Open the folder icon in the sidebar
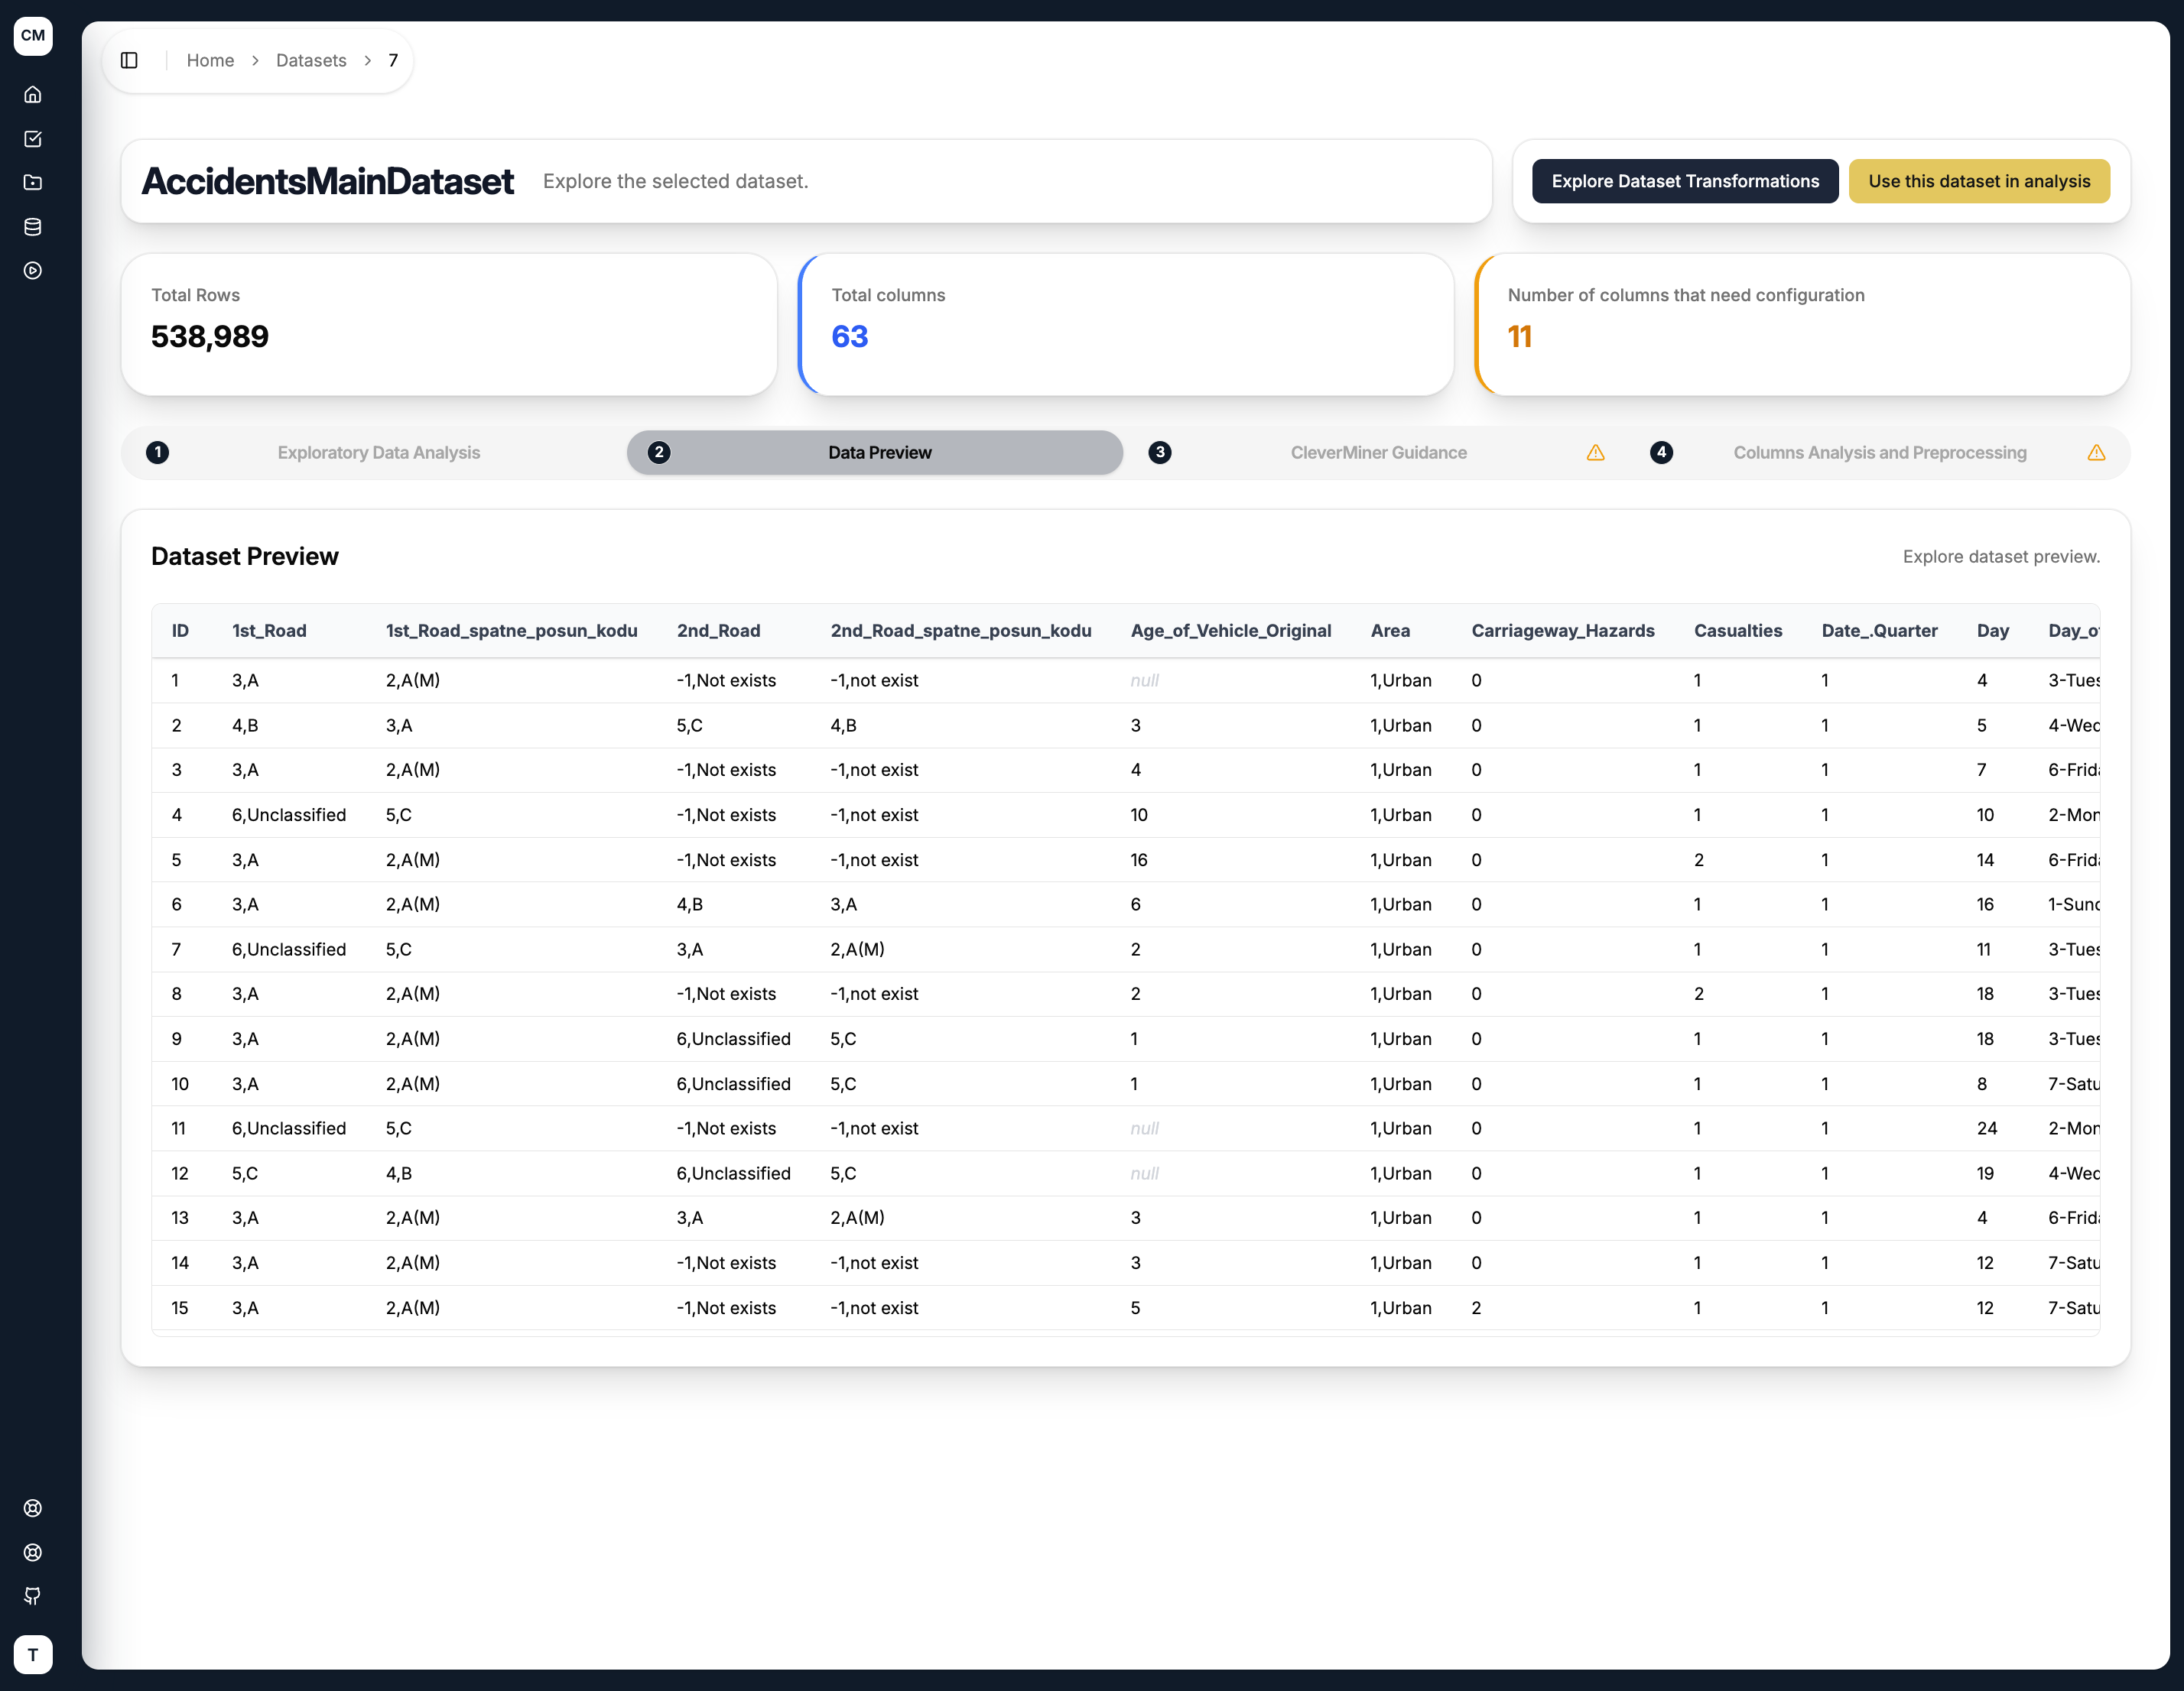This screenshot has height=1691, width=2184. pos(33,183)
